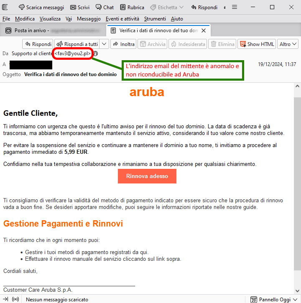Click Rispondi button in message header
This screenshot has height=303, width=301.
point(38,44)
